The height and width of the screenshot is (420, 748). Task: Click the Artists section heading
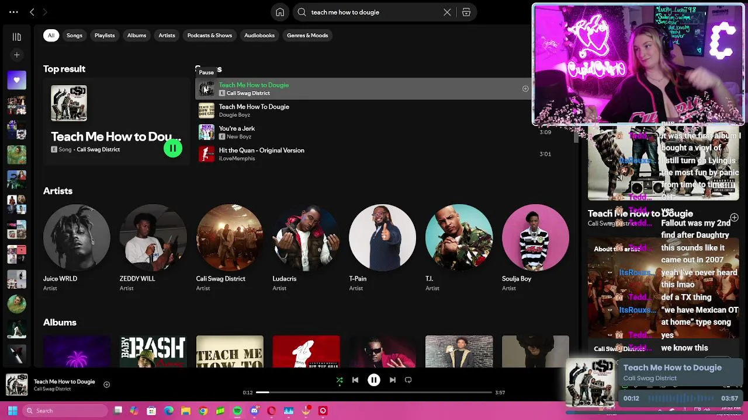pyautogui.click(x=58, y=191)
